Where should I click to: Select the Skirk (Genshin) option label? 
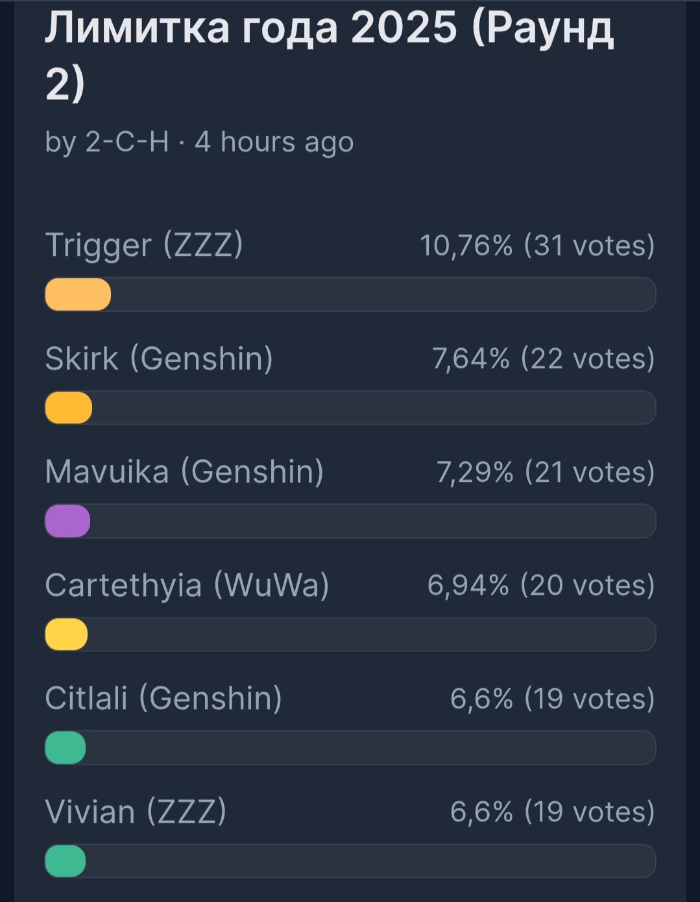coord(159,358)
